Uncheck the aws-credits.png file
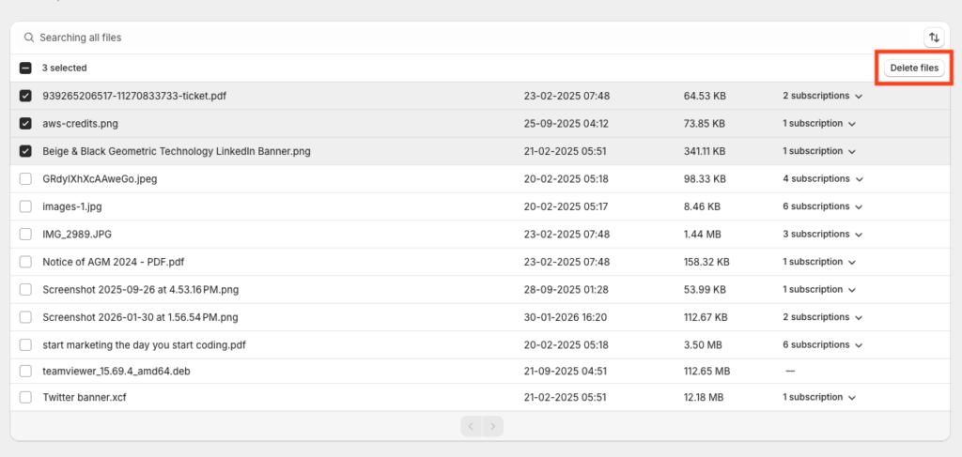Image resolution: width=962 pixels, height=457 pixels. pyautogui.click(x=25, y=124)
